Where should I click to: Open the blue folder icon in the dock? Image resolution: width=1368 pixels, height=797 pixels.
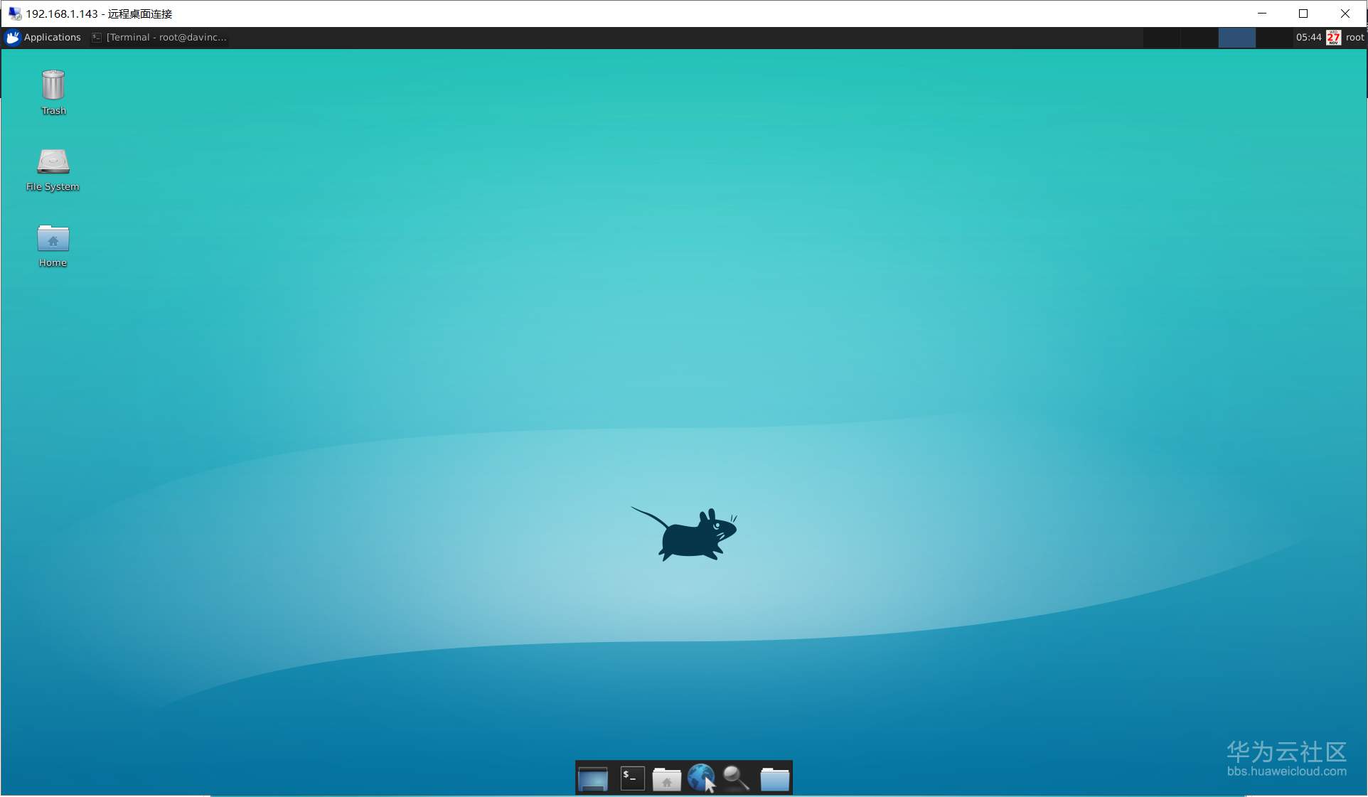774,779
